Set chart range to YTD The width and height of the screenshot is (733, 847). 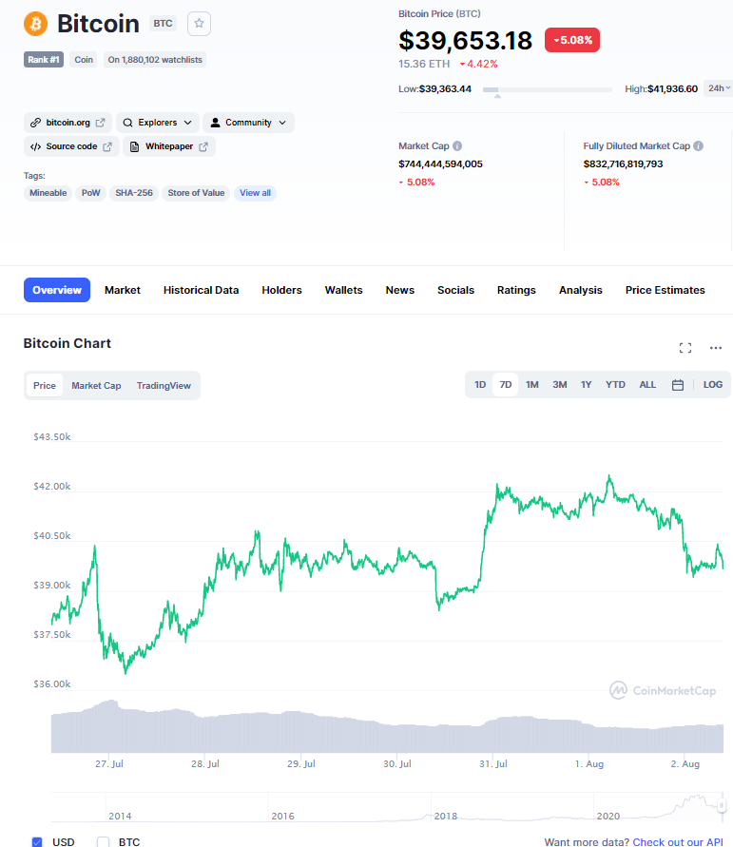coord(615,385)
